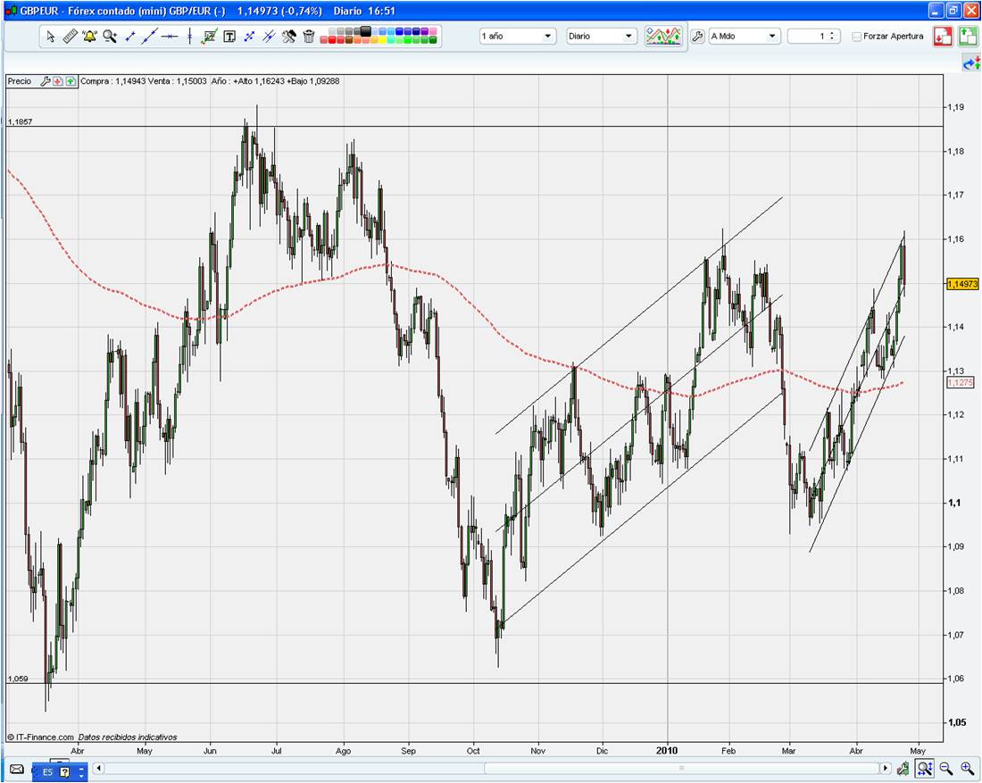982x783 pixels.
Task: Click the green up-arrow icon beside Precio
Action: pyautogui.click(x=71, y=81)
